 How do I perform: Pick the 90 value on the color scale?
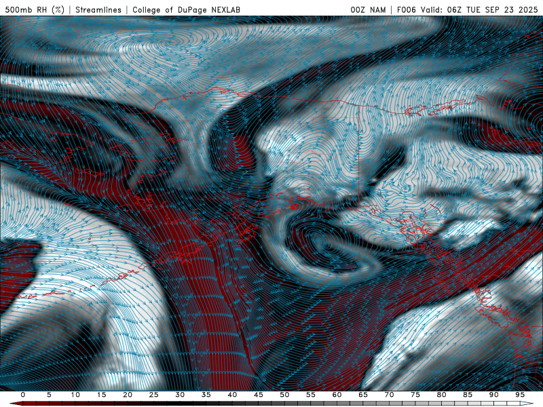click(494, 395)
